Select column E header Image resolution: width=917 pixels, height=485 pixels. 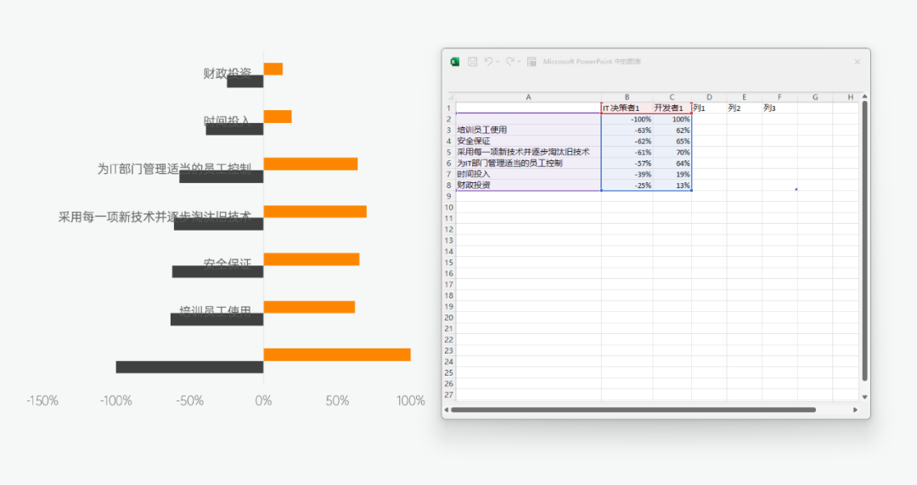pyautogui.click(x=745, y=97)
